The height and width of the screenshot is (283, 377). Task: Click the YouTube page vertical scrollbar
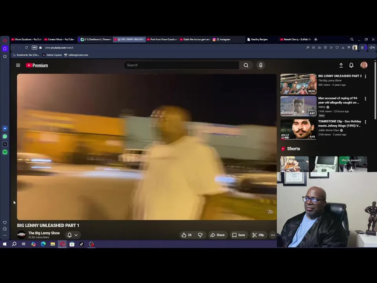pos(375,90)
